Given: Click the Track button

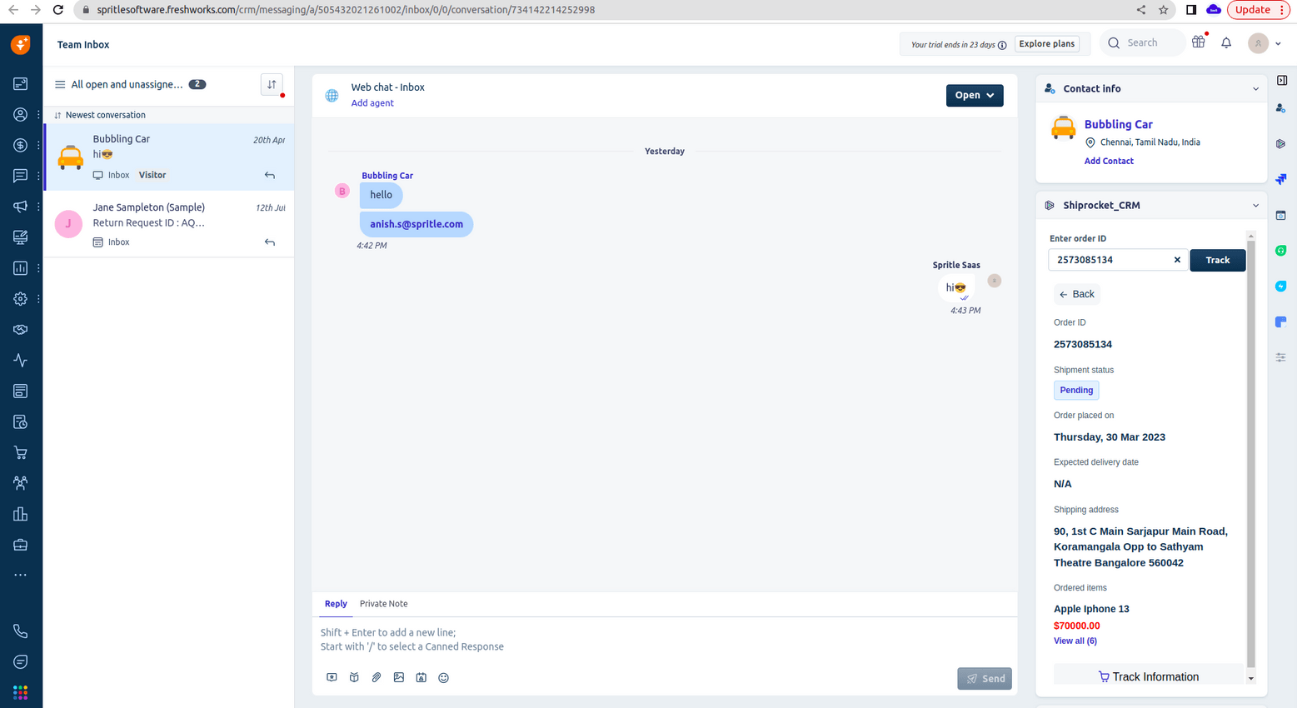Looking at the screenshot, I should [1217, 261].
